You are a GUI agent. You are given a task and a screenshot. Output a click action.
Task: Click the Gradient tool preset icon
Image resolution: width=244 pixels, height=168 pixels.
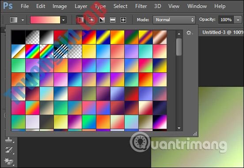pos(14,20)
